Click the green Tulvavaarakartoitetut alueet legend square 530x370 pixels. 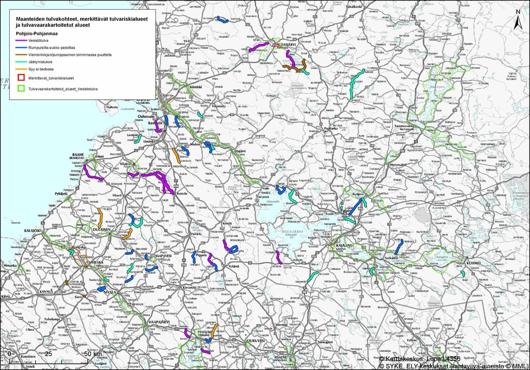pos(21,88)
